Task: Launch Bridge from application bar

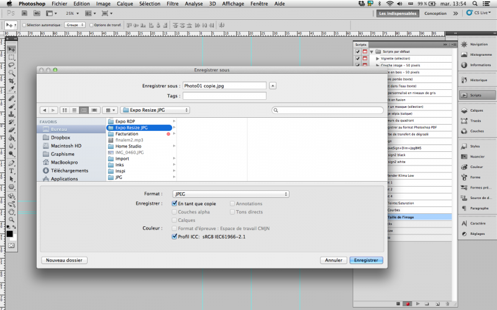Action: tap(24, 13)
